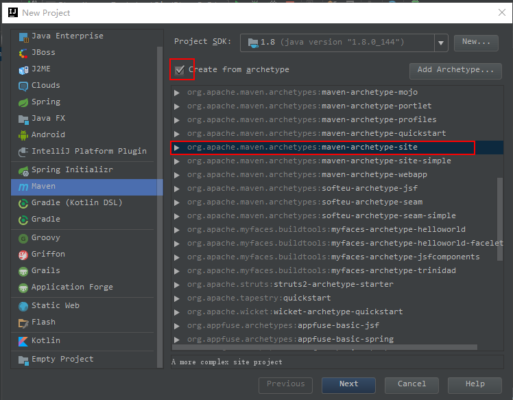Click the Clouds icon
The image size is (513, 400).
point(23,86)
